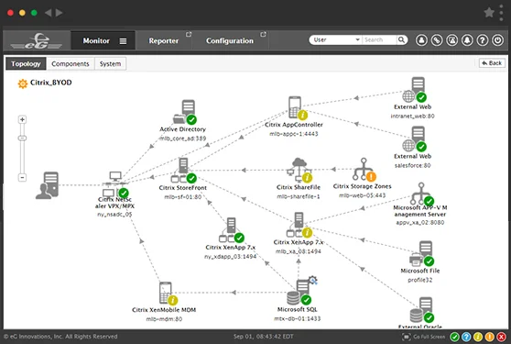Open the help question mark icon in header

click(483, 40)
